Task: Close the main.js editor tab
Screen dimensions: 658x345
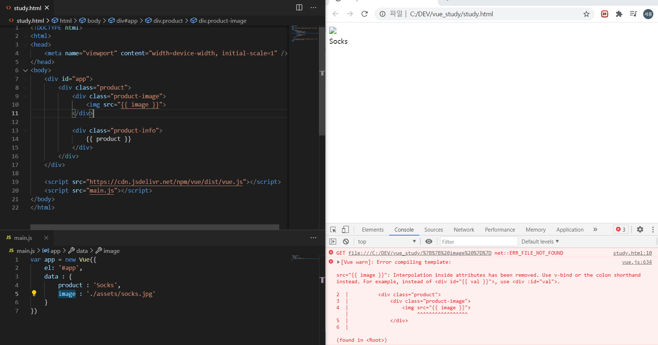Action: [46, 238]
